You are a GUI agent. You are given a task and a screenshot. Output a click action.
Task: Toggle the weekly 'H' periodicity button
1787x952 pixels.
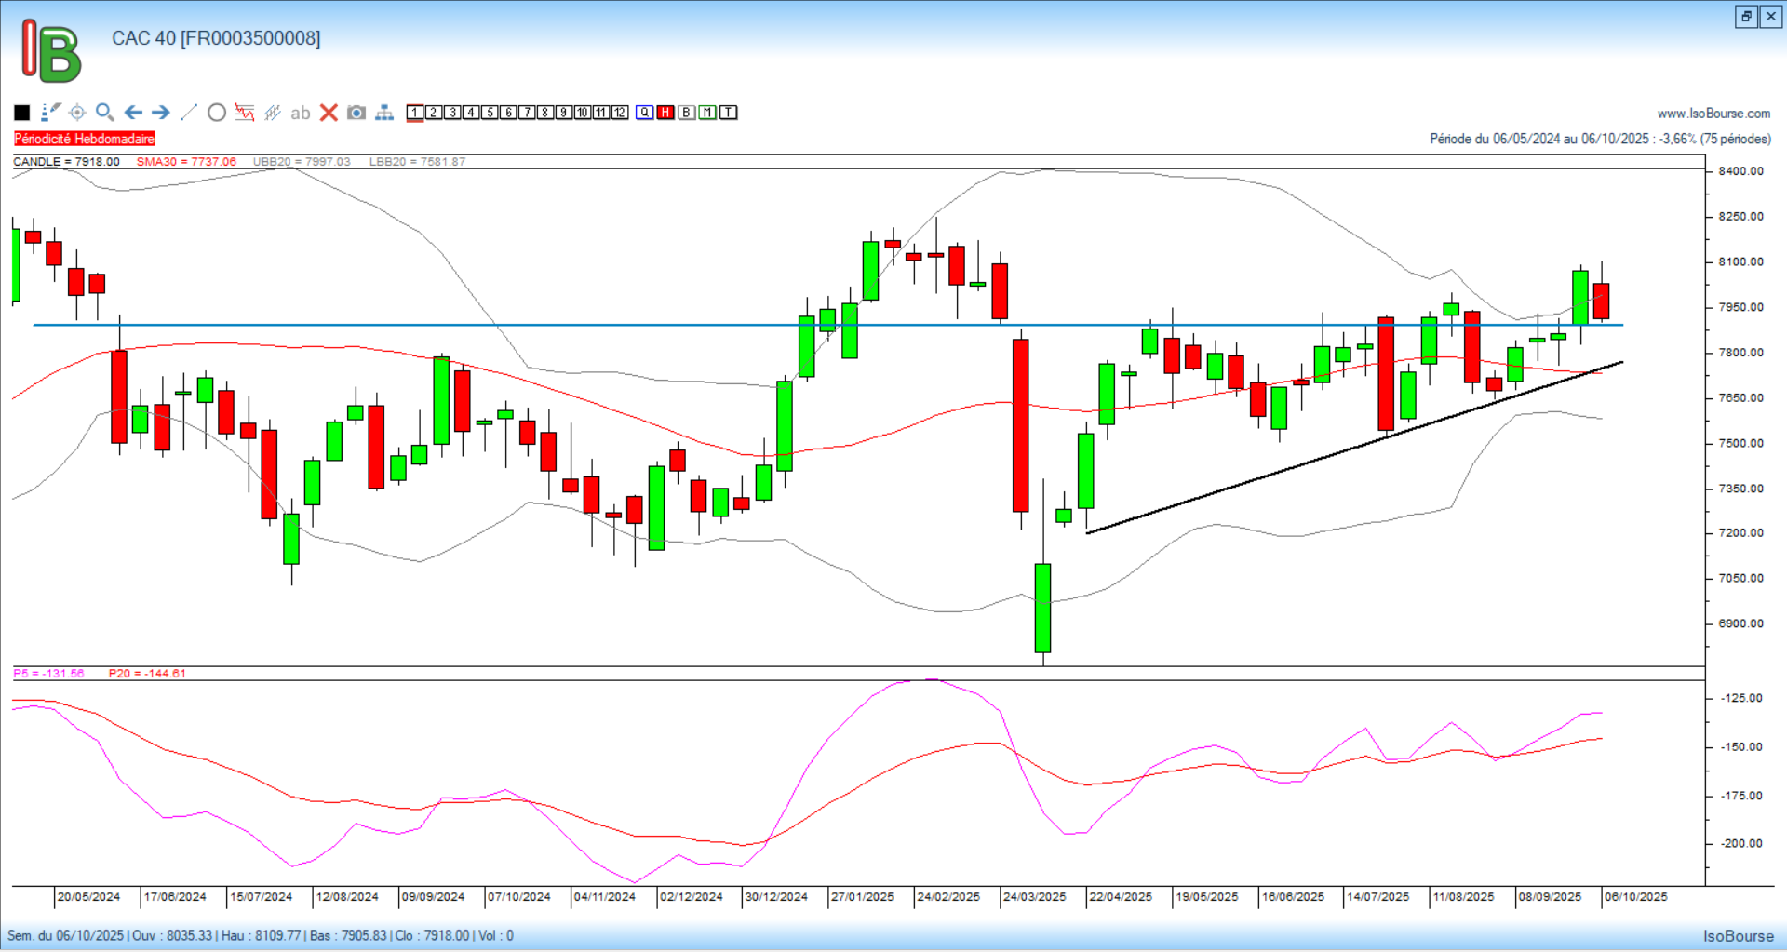(x=665, y=113)
